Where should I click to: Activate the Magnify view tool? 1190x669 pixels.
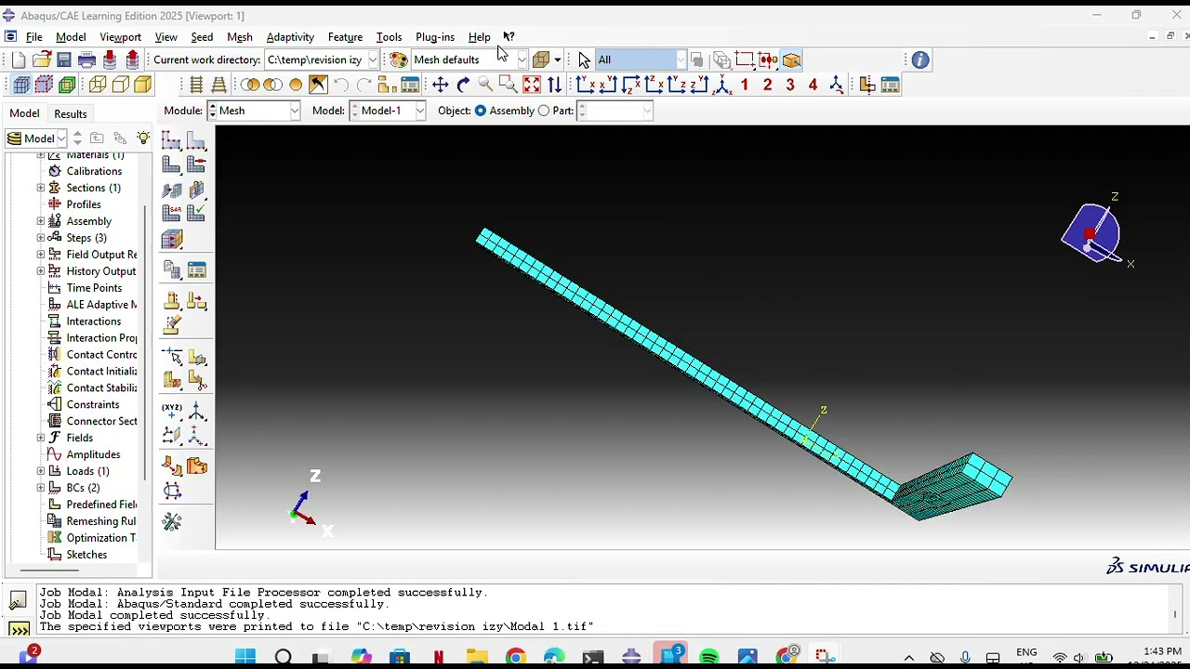pos(485,85)
